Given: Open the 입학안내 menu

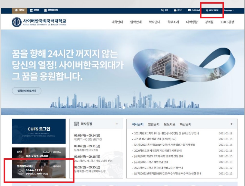Looking at the screenshot, I should click(136, 22).
